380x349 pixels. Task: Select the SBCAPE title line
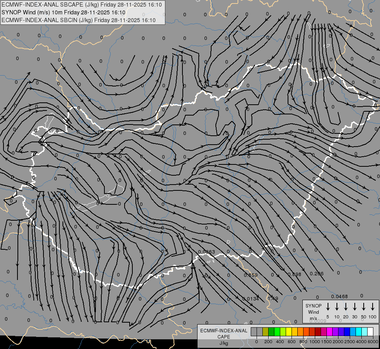(x=82, y=5)
